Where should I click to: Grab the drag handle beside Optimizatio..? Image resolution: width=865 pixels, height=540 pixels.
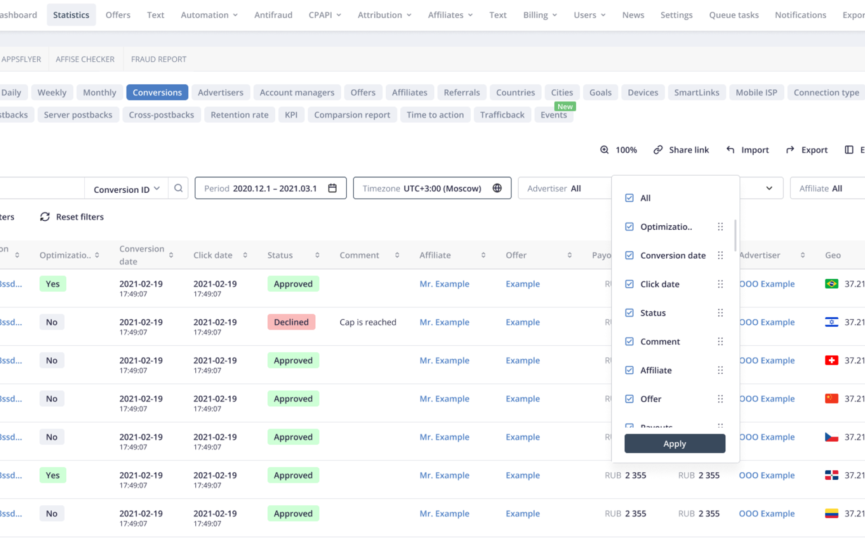point(720,226)
